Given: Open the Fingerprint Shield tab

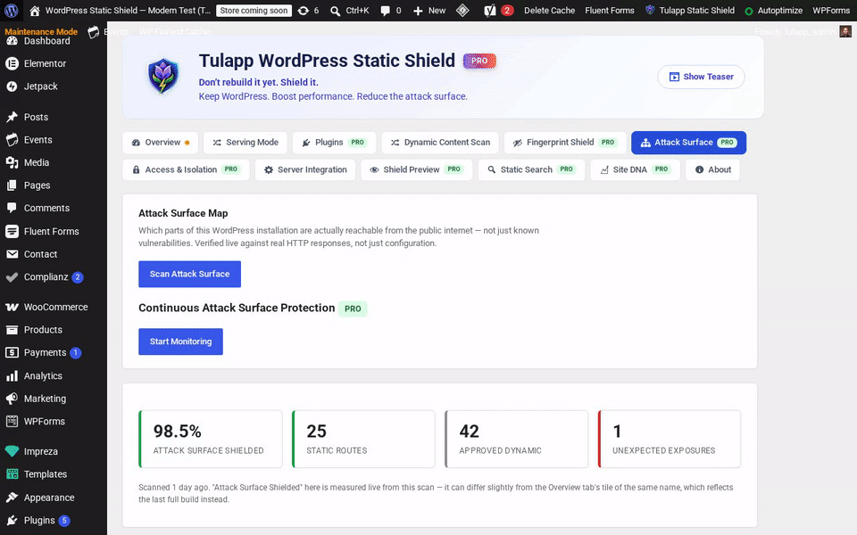Looking at the screenshot, I should tap(564, 143).
